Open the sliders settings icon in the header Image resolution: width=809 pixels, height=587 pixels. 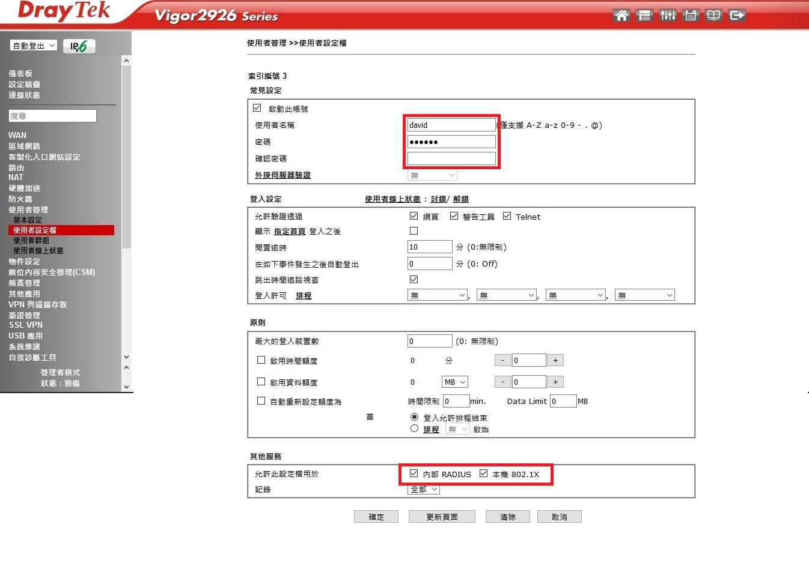click(x=667, y=15)
